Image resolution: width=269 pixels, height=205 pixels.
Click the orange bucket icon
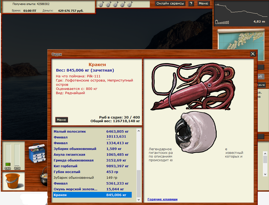coord(13,181)
